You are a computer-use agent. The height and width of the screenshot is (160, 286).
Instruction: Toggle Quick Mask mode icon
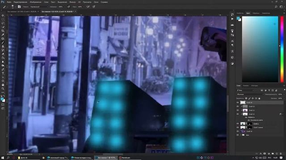[x=3, y=104]
